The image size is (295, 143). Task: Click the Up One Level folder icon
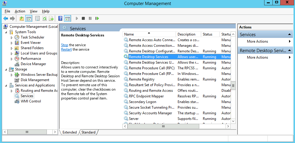coord(22,19)
